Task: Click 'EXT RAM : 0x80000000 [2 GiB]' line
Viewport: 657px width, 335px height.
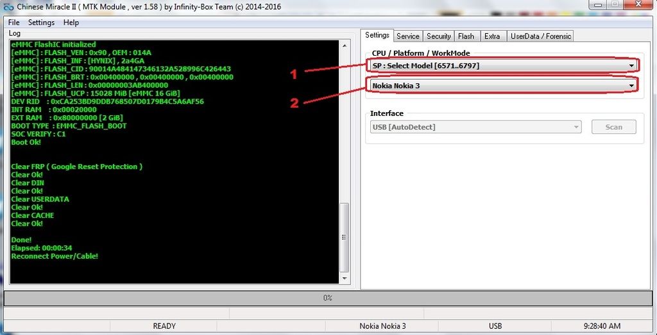Action: [x=67, y=118]
